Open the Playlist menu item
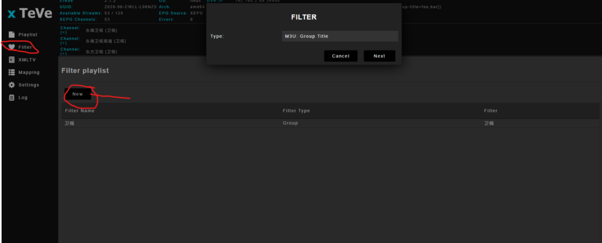Image resolution: width=602 pixels, height=243 pixels. coord(28,35)
